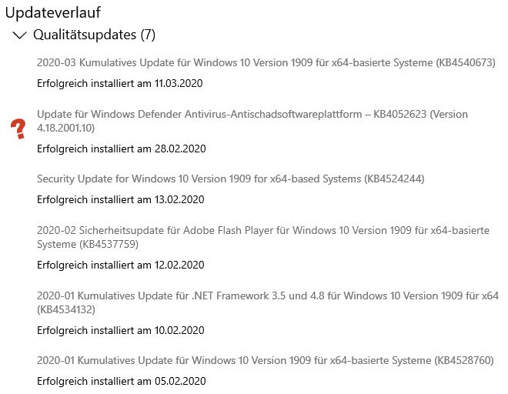Click the Qualitätsupdates (7) section heading

94,35
